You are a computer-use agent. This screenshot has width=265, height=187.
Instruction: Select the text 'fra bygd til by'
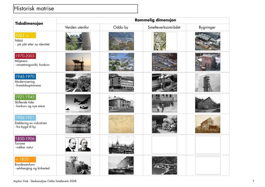coord(26,127)
